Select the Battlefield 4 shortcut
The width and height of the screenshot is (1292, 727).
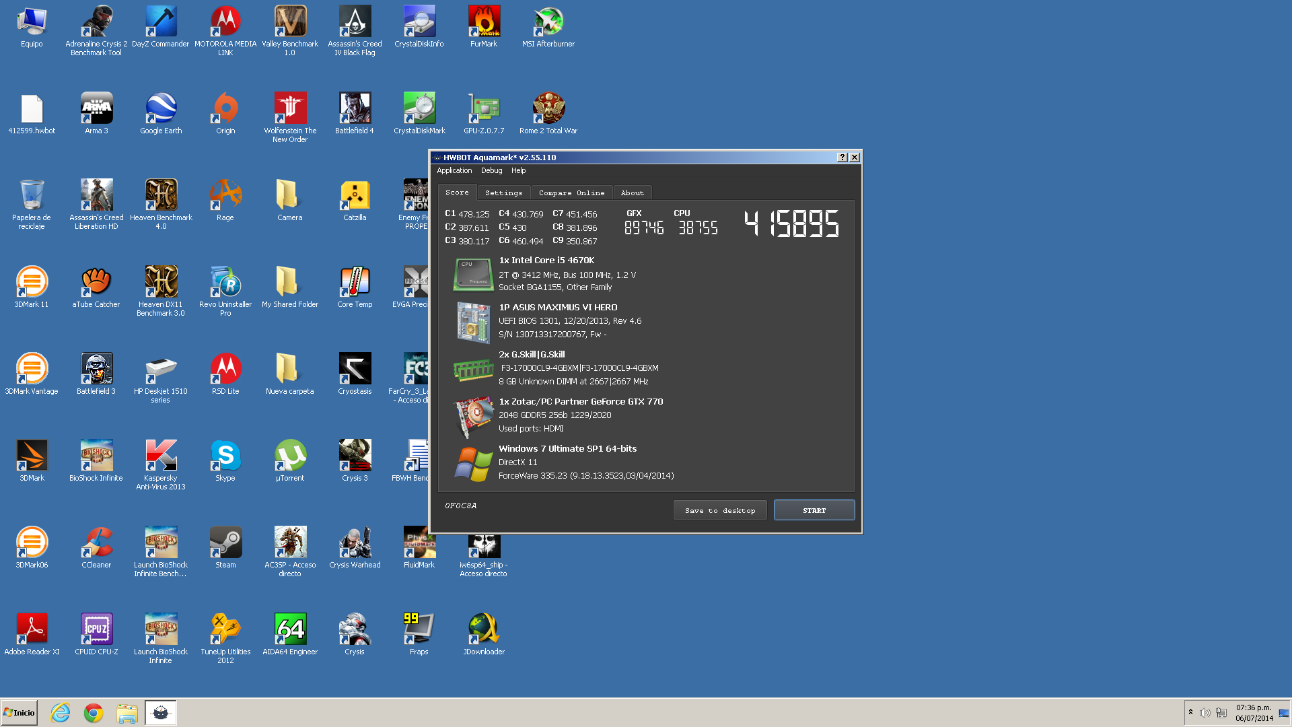tap(355, 114)
